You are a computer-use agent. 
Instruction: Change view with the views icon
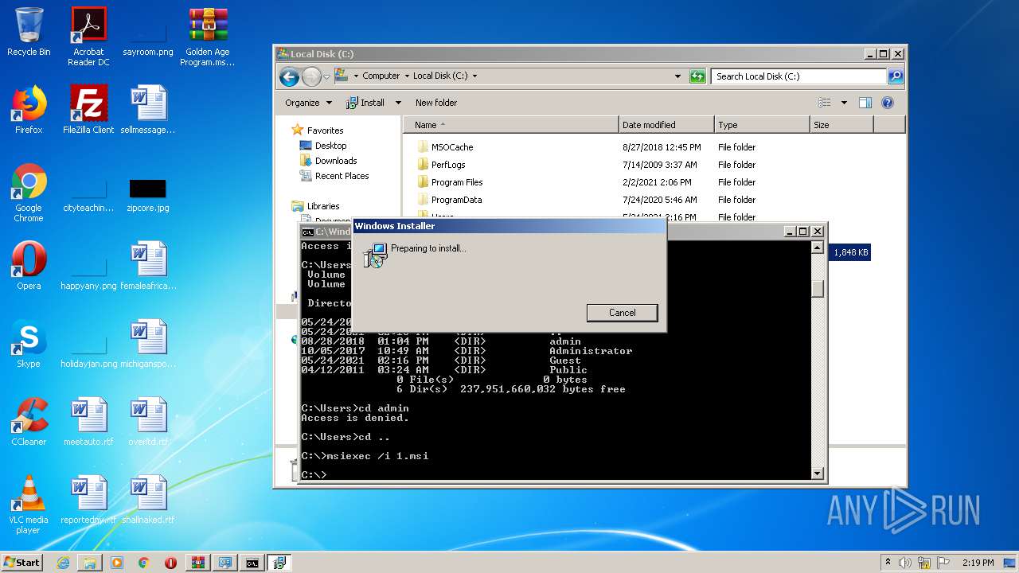(825, 103)
